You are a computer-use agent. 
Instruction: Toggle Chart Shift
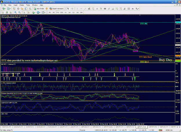coord(28,12)
